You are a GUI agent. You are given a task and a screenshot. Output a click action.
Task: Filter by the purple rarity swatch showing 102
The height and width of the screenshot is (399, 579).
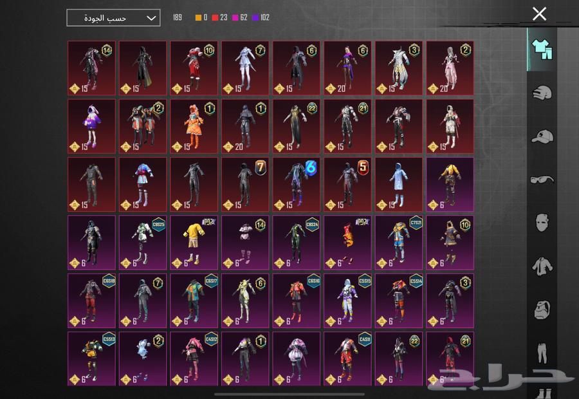255,17
